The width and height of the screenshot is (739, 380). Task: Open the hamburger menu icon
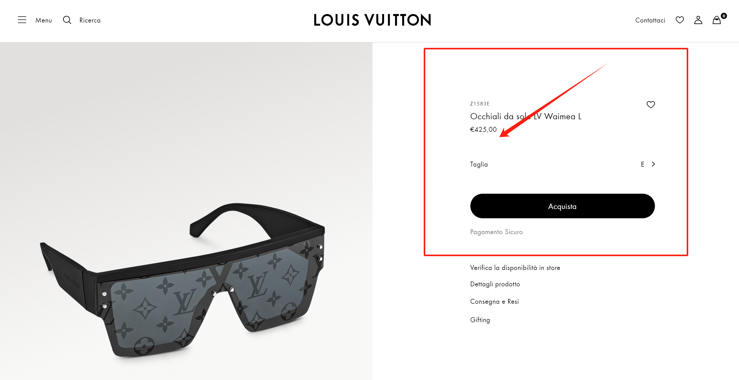22,20
